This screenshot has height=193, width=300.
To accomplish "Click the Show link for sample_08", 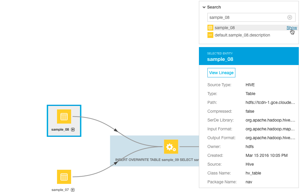I will tap(291, 28).
